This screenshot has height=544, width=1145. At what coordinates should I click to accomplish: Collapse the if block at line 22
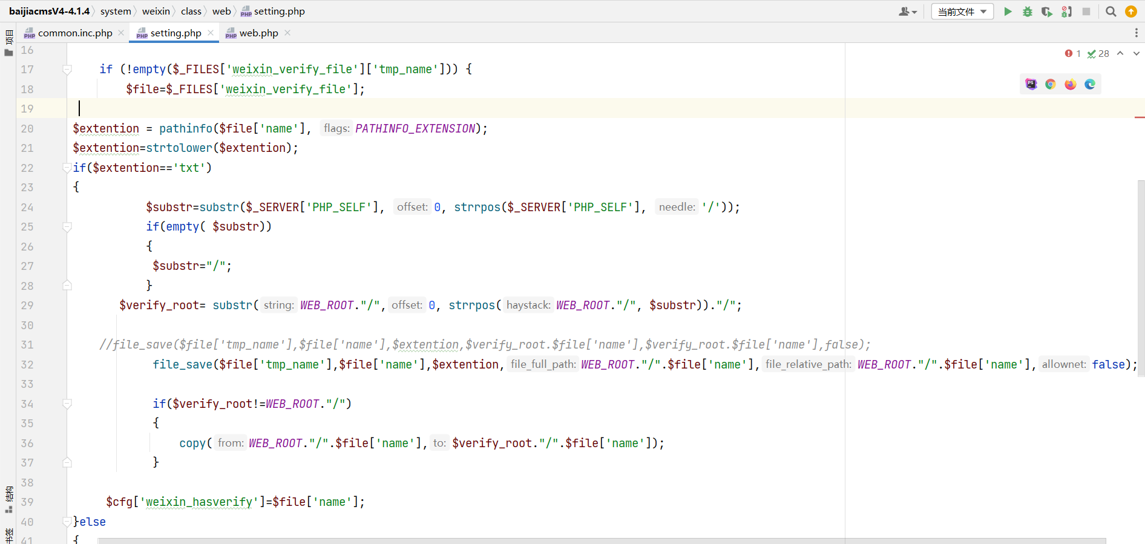click(67, 168)
